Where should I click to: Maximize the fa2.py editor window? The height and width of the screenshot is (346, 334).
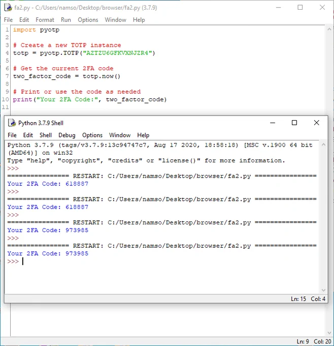(x=300, y=7)
